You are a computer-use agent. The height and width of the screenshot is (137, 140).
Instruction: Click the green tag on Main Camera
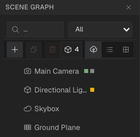pyautogui.click(x=86, y=71)
